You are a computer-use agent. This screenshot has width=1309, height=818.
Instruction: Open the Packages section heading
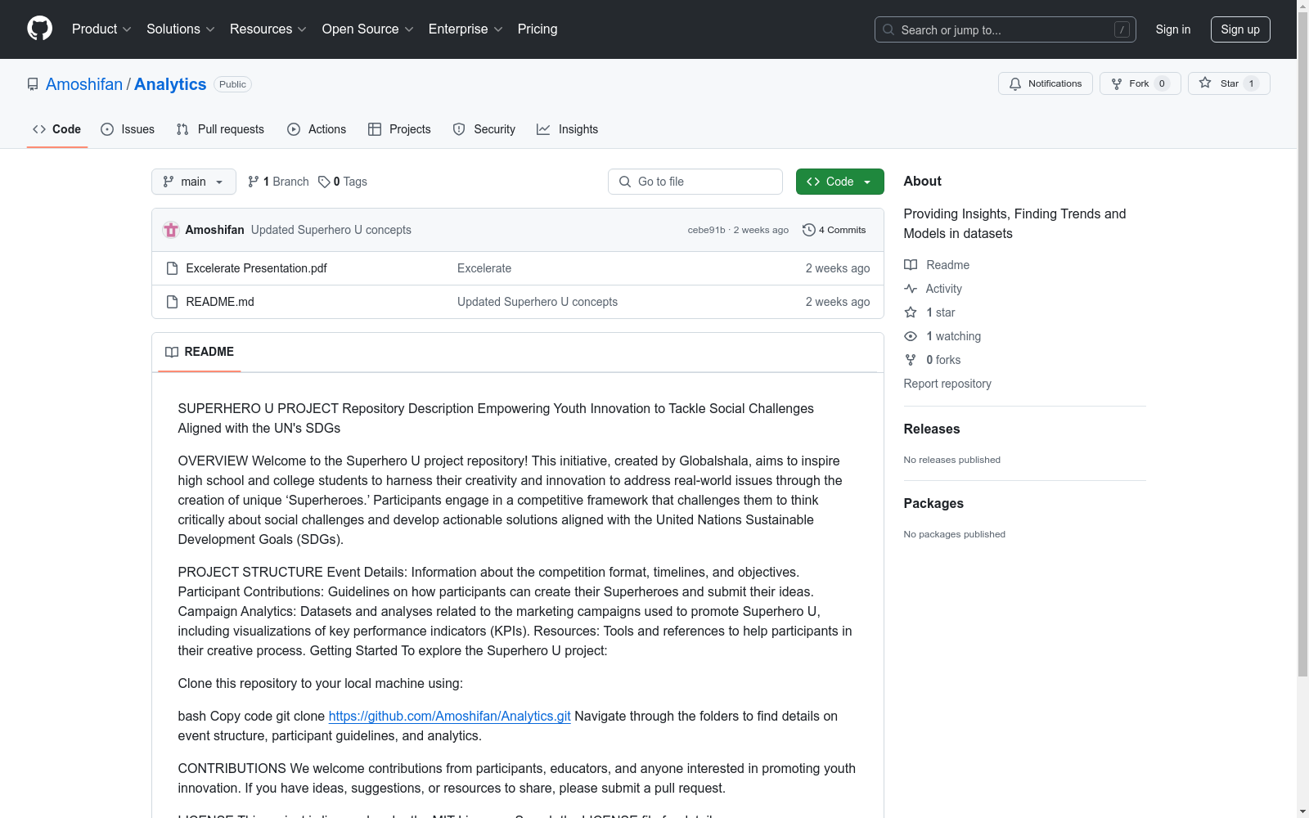(x=933, y=503)
